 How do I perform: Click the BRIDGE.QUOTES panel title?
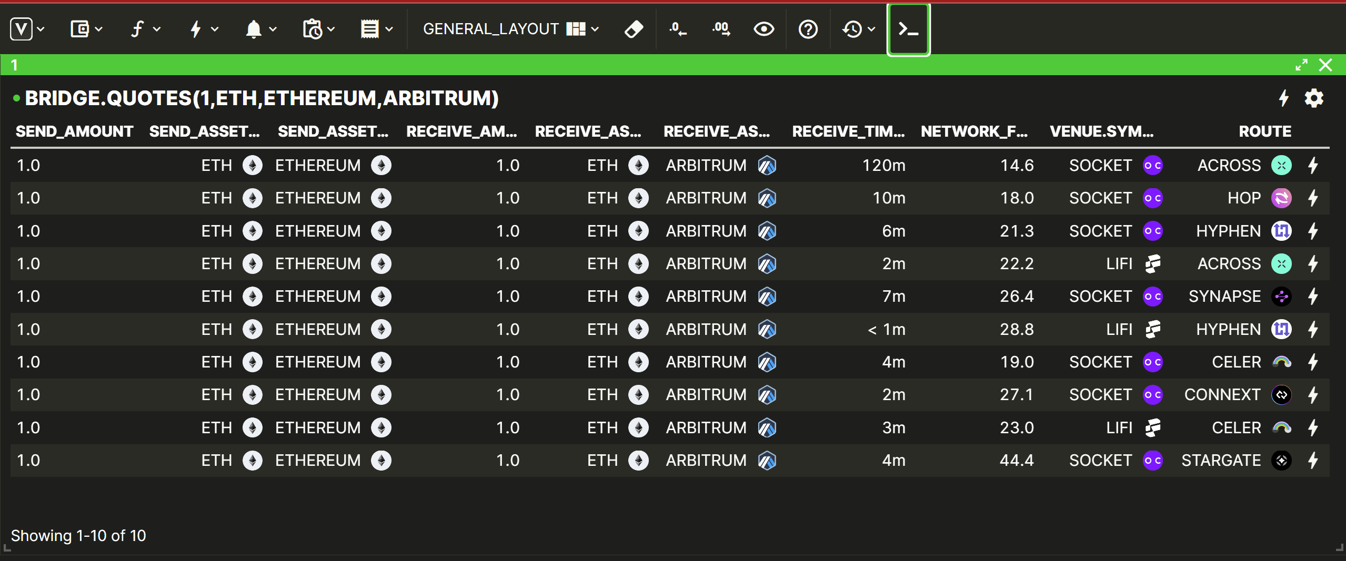tap(262, 98)
